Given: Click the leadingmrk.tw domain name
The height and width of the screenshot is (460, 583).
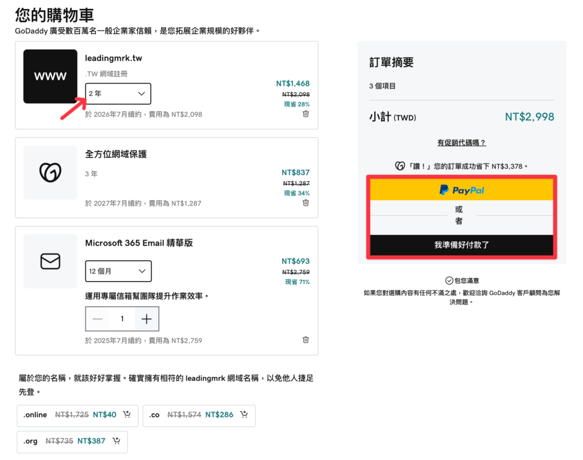Looking at the screenshot, I should [x=113, y=58].
